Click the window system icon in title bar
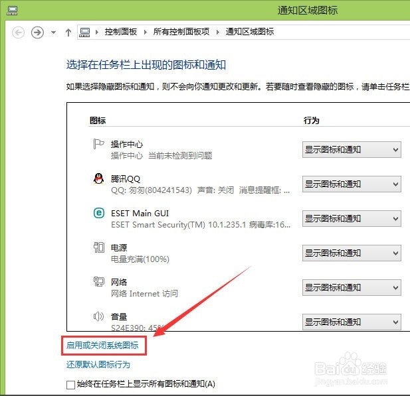 click(x=12, y=11)
